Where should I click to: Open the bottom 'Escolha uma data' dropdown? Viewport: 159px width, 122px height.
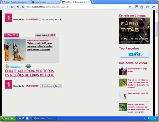pos(51,86)
